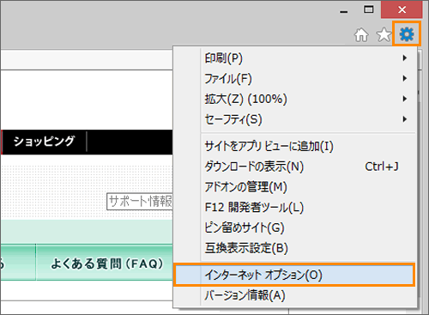Open the Tools gear icon menu
Screen dimensions: 429x315
pos(407,33)
